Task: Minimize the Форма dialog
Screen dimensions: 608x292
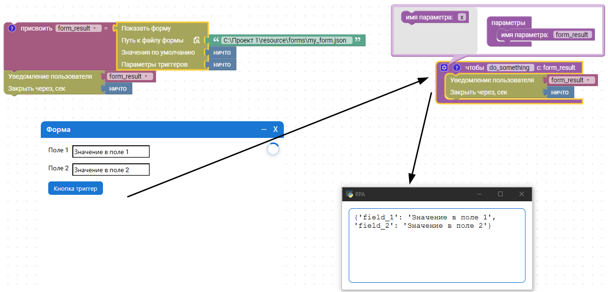Action: tap(264, 130)
